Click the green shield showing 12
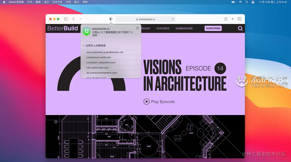Viewport: 291px width, 162px height. pos(86,31)
